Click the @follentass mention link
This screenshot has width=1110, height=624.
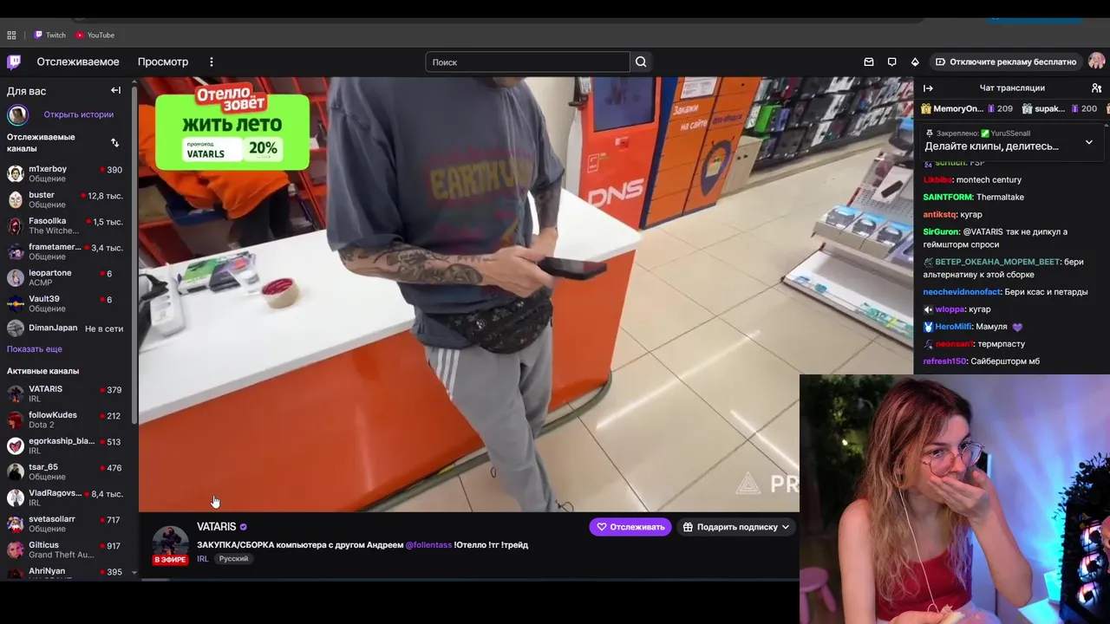click(x=428, y=545)
